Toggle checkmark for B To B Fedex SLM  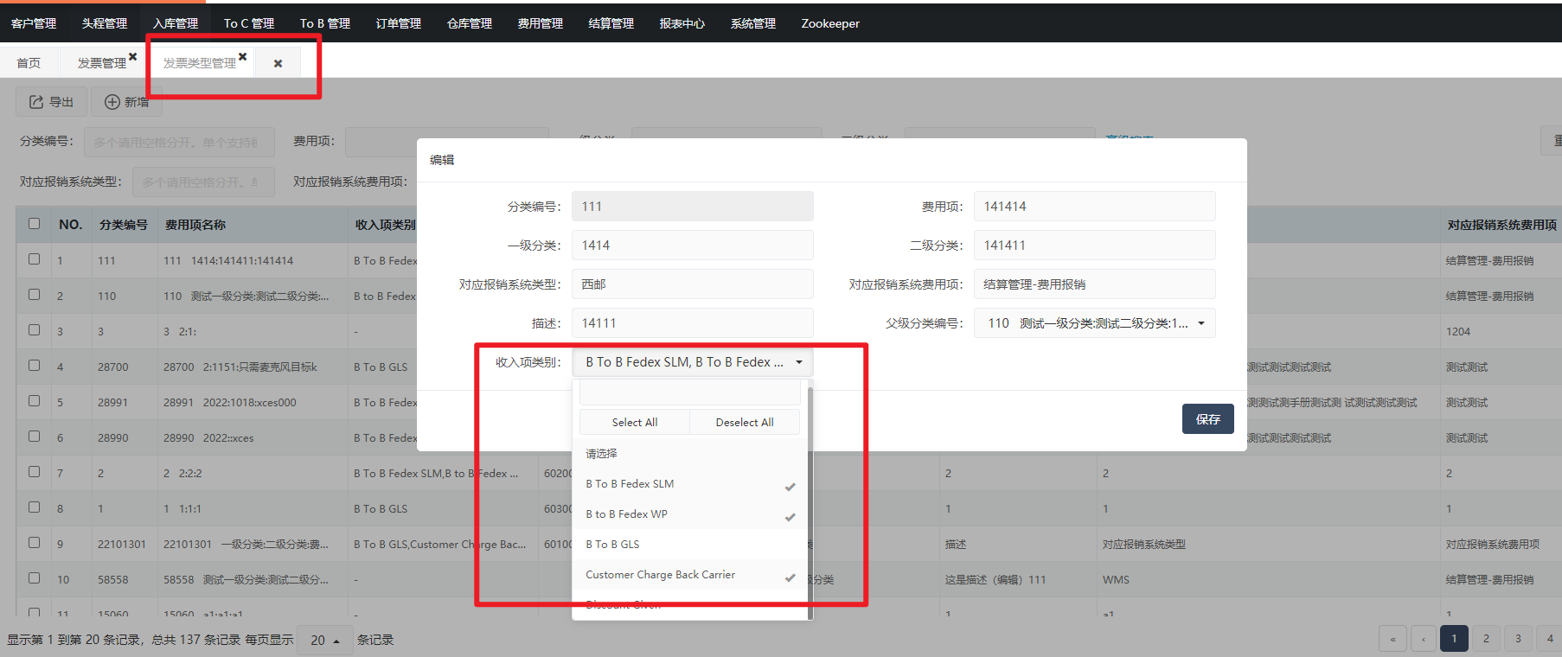coord(790,487)
